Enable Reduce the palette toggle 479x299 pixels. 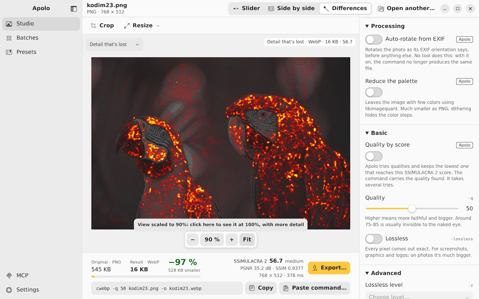coord(374,92)
